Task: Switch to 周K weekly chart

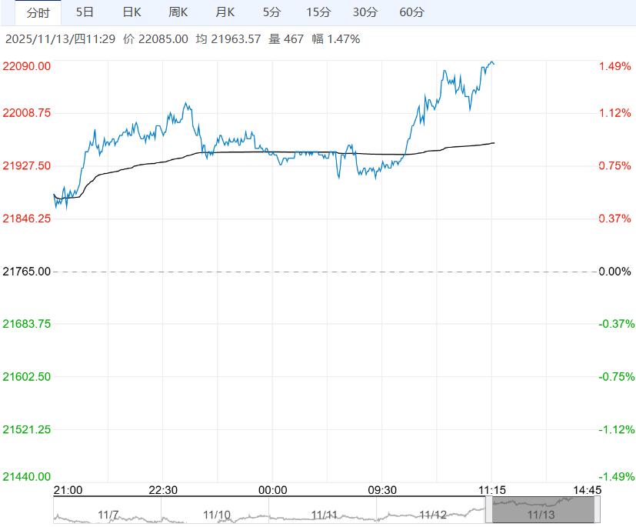Action: click(178, 12)
